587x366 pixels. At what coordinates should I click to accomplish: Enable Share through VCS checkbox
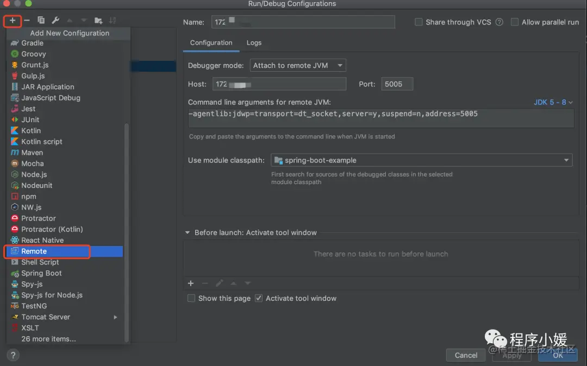tap(419, 22)
